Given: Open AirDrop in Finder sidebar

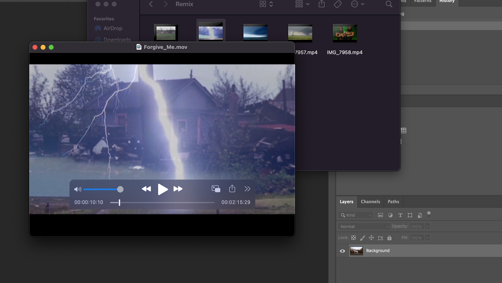Looking at the screenshot, I should click(109, 29).
